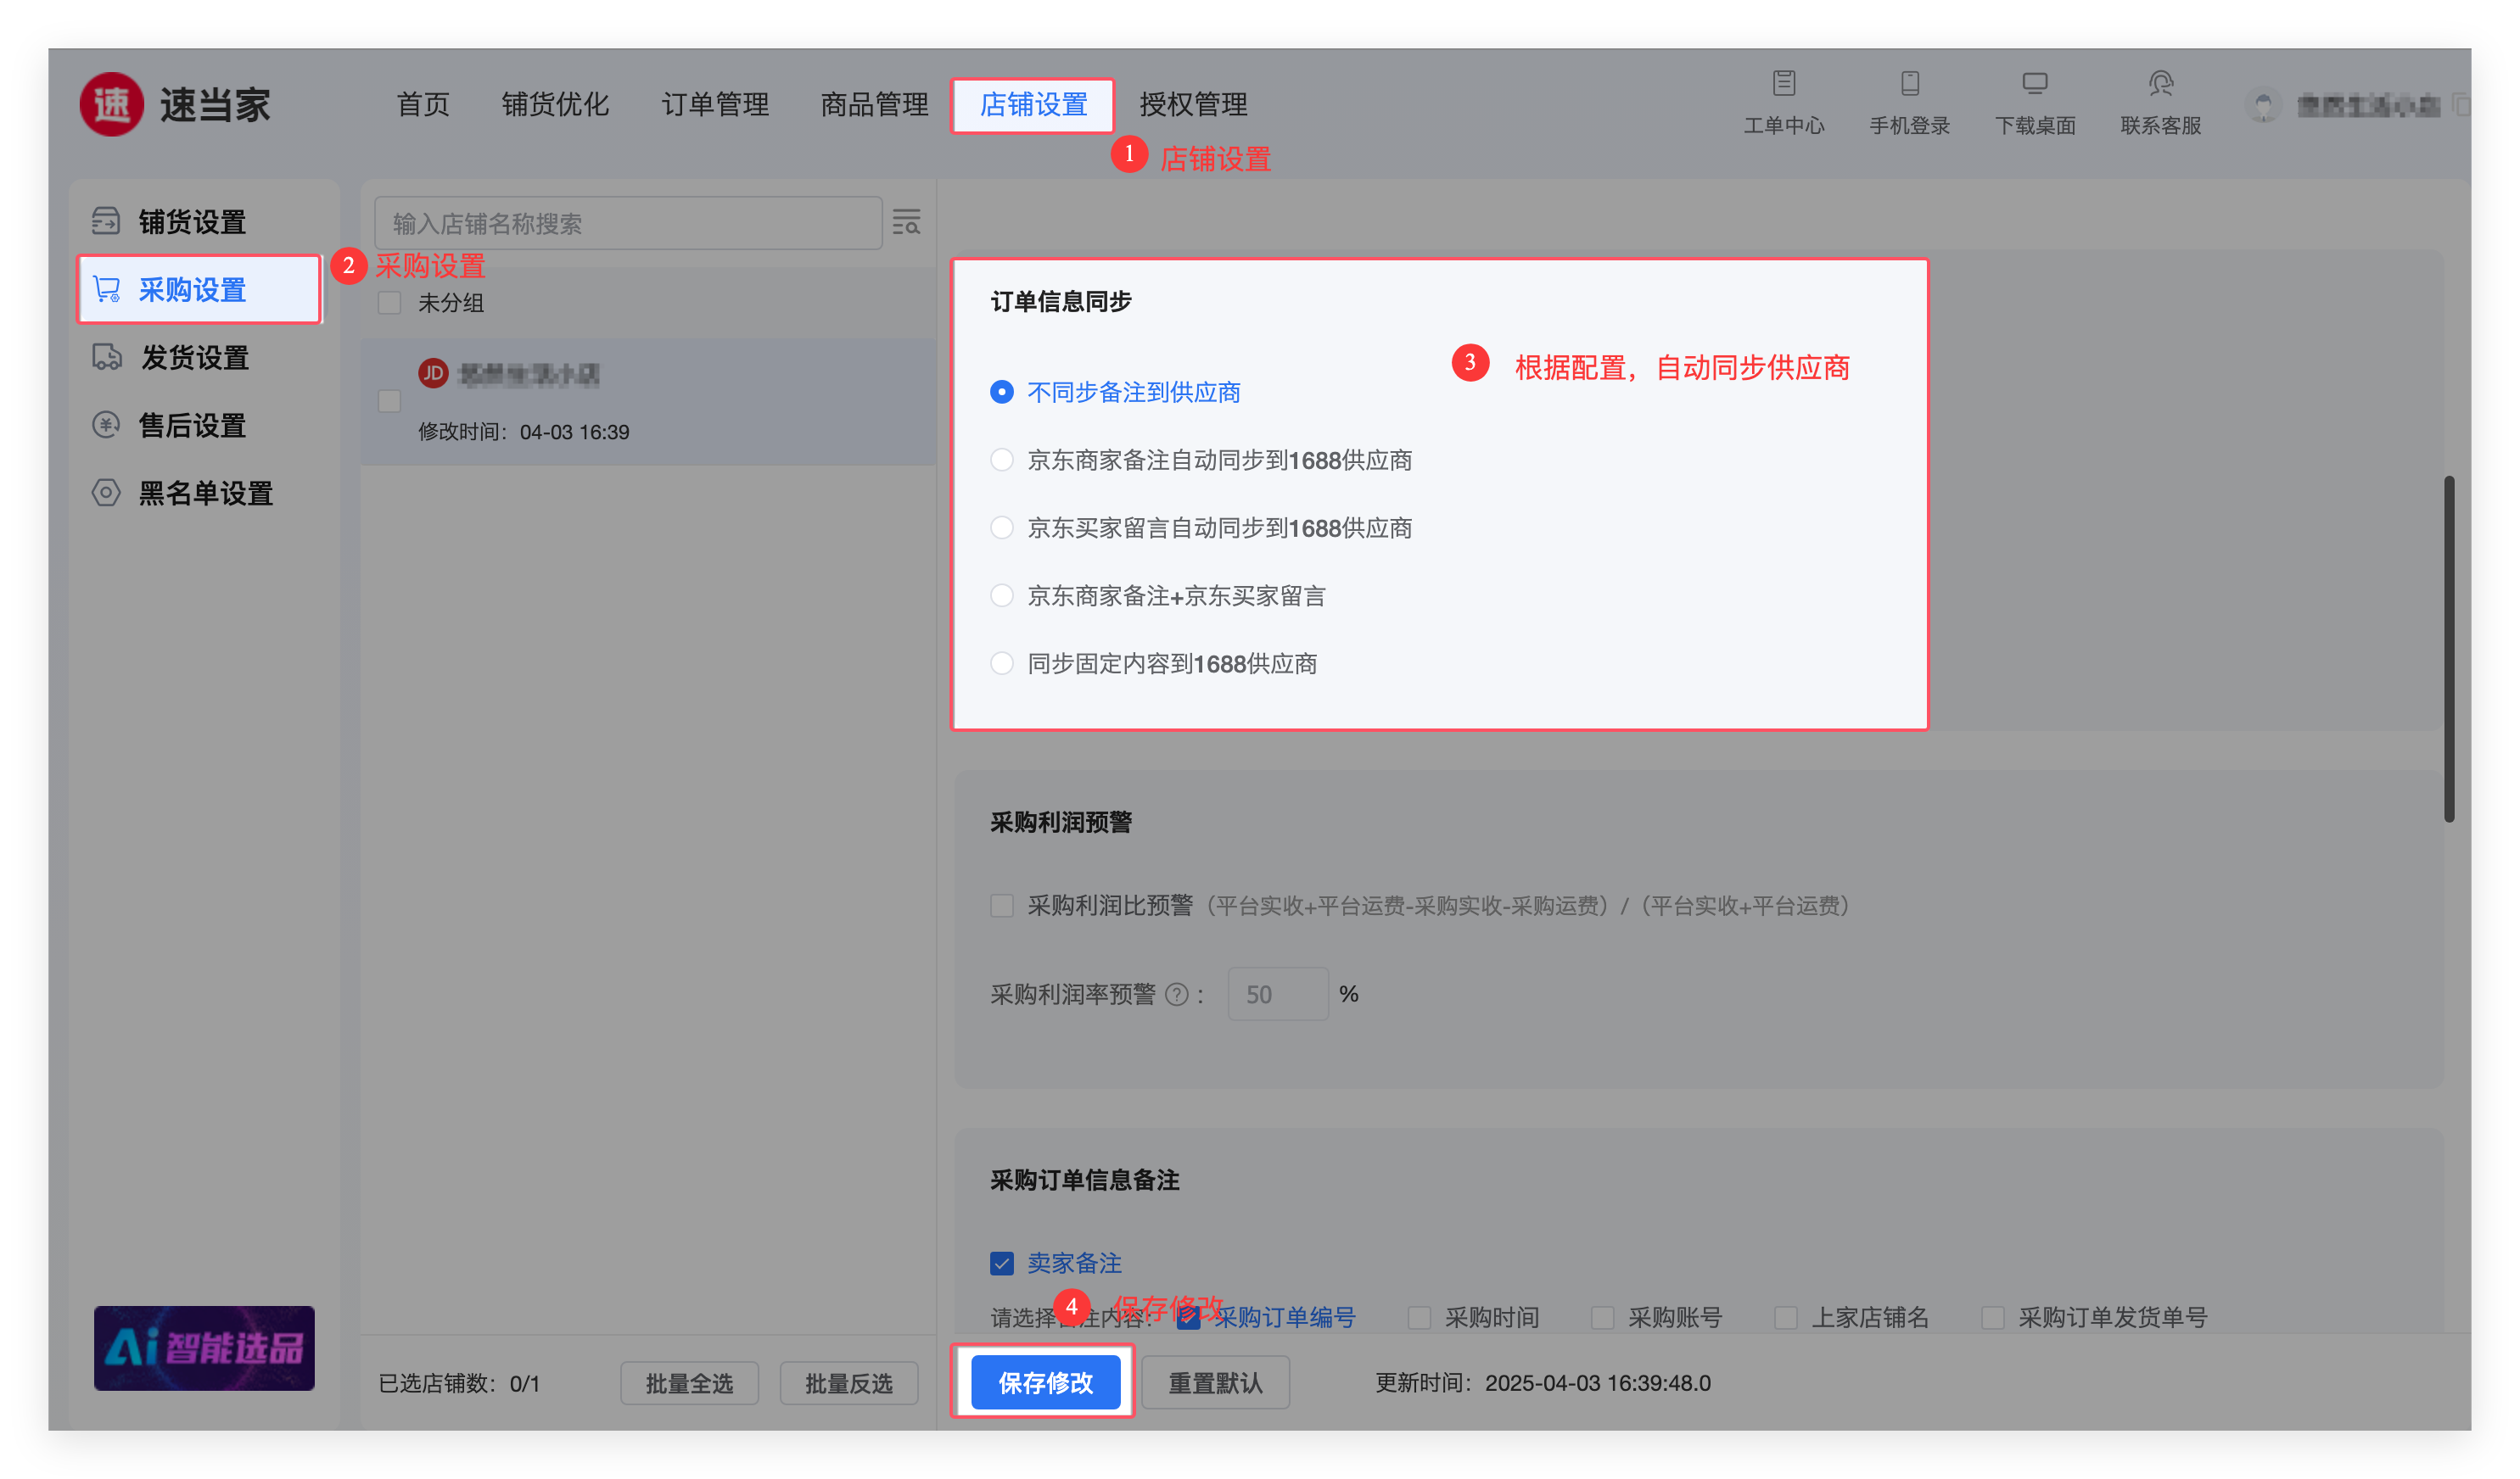Open 手机登录 phone icon
The width and height of the screenshot is (2520, 1479).
pos(1909,83)
